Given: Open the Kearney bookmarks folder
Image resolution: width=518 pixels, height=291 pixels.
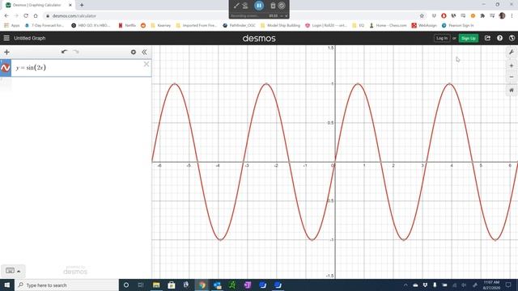Looking at the screenshot, I should coord(161,25).
